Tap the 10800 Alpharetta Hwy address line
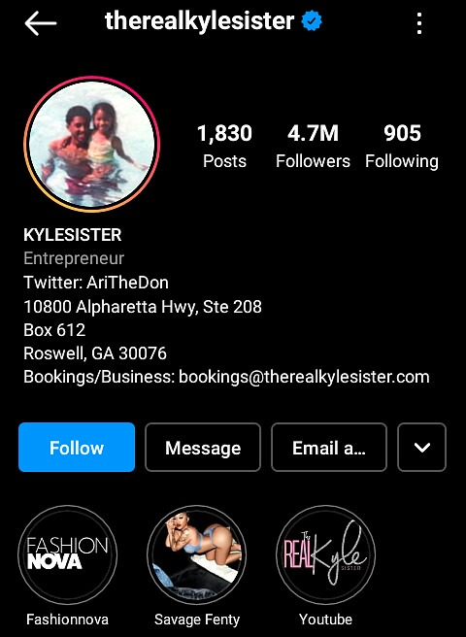The height and width of the screenshot is (637, 466). 143,306
